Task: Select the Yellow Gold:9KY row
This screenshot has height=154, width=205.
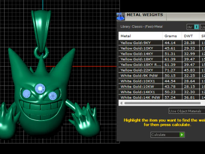Action: tap(162, 43)
